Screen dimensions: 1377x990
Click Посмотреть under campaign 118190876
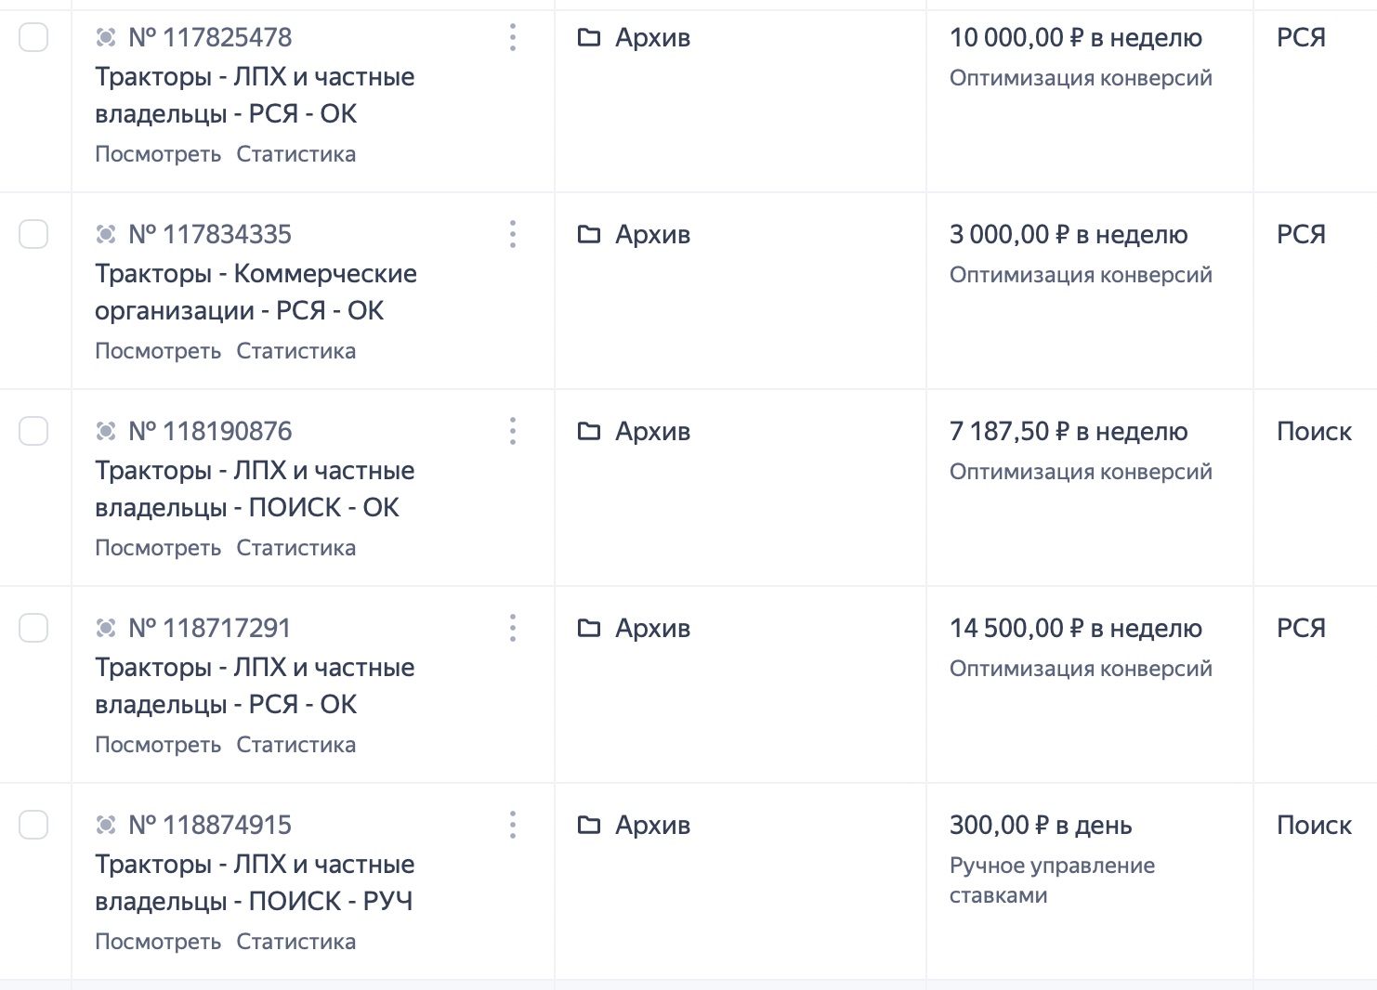[x=158, y=548]
